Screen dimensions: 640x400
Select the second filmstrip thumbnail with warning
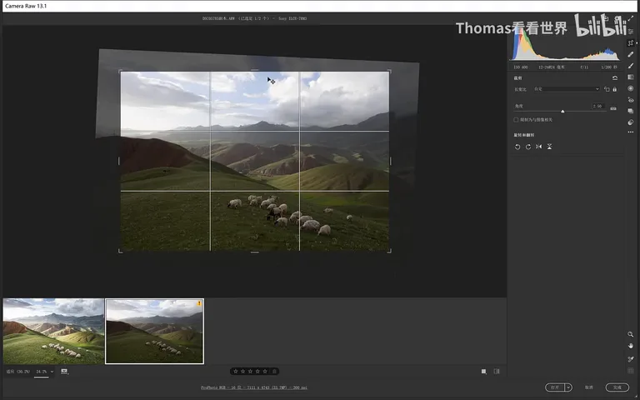(154, 332)
